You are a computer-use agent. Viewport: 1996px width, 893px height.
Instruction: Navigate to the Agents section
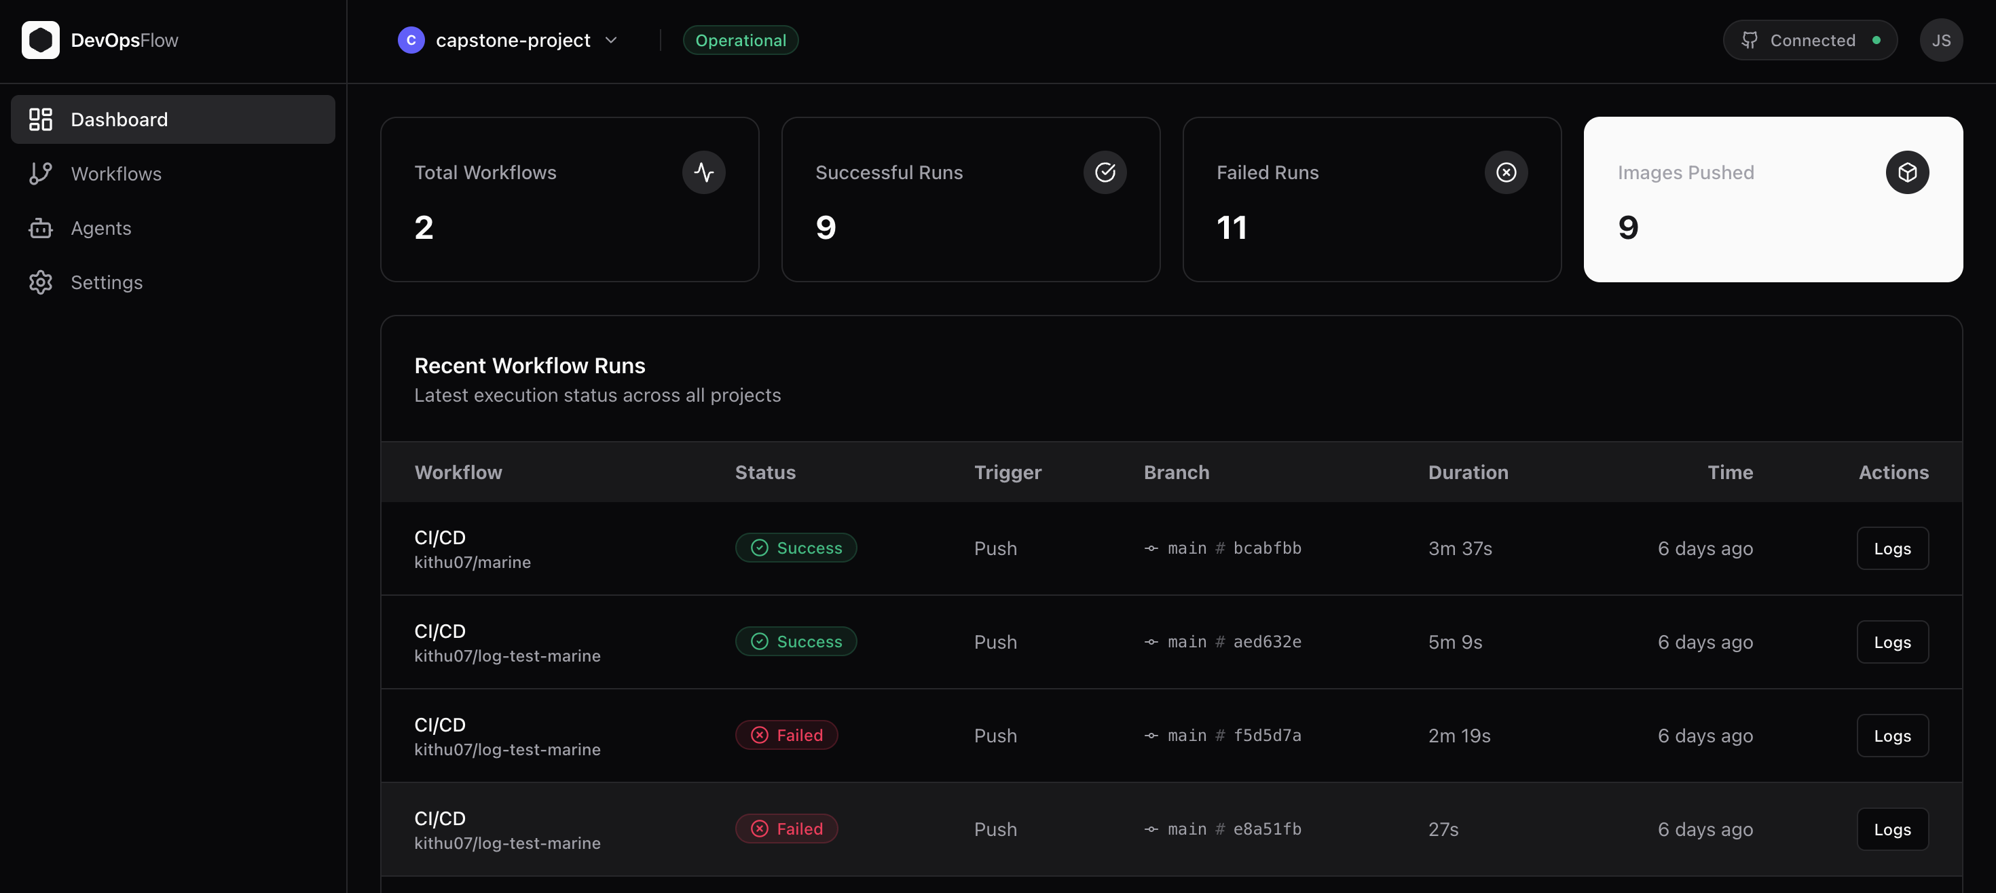point(102,228)
